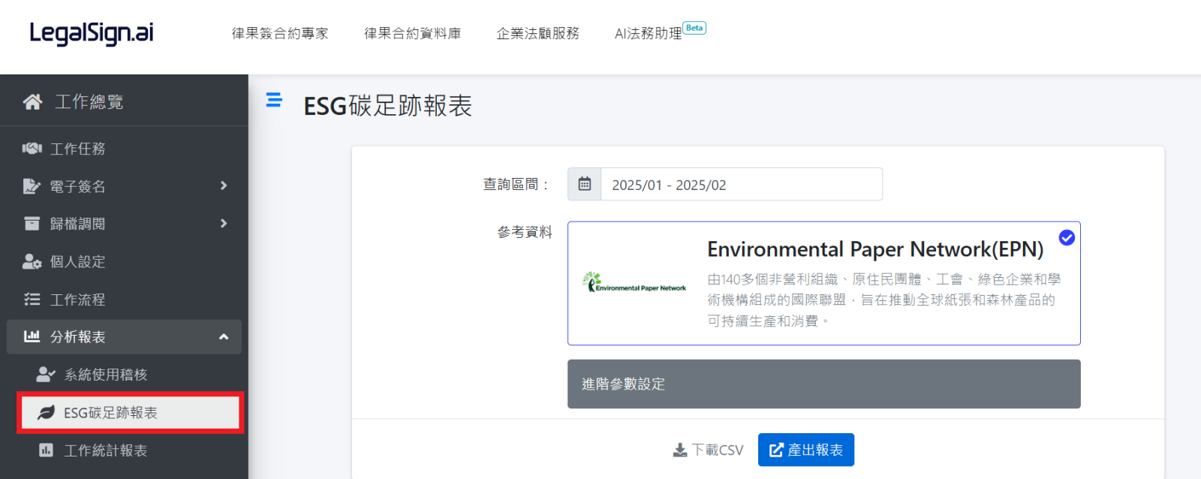Click the 查詢區間 date range field
This screenshot has height=479, width=1201.
(x=742, y=184)
